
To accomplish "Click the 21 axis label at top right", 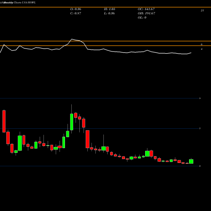I will click(x=202, y=11).
